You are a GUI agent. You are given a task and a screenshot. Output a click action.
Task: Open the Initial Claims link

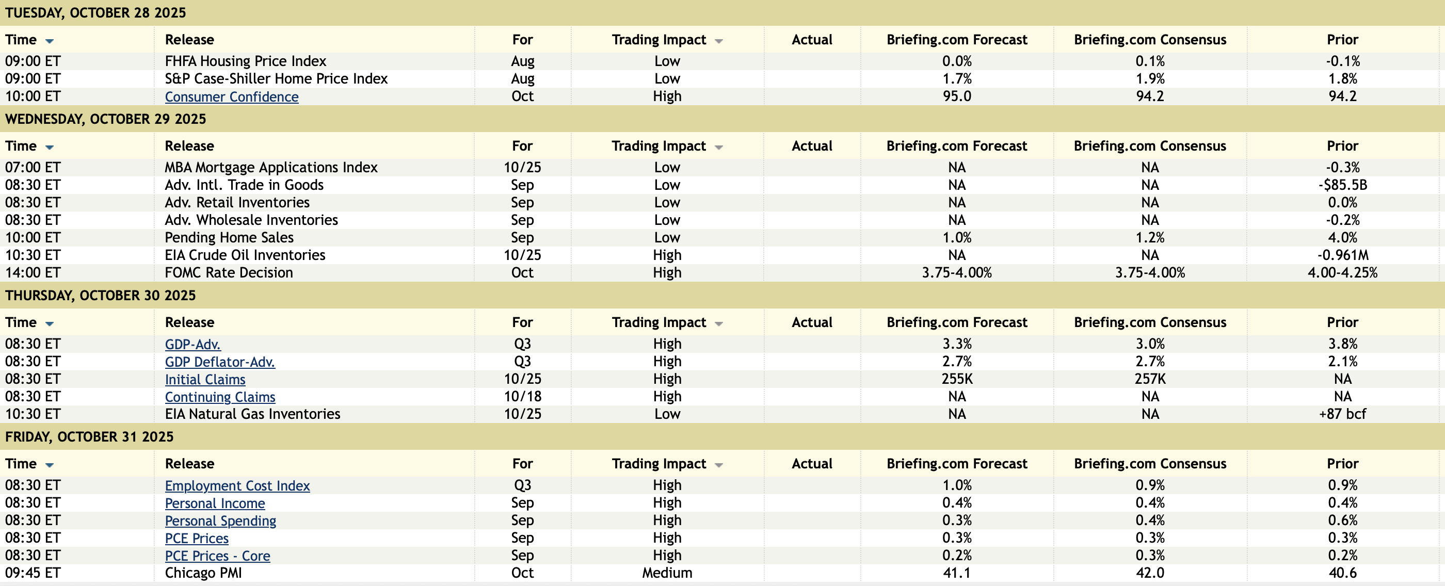[x=205, y=379]
